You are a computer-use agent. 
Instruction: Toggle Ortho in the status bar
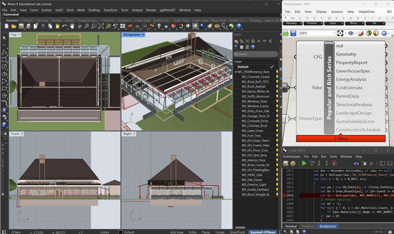pos(192,232)
